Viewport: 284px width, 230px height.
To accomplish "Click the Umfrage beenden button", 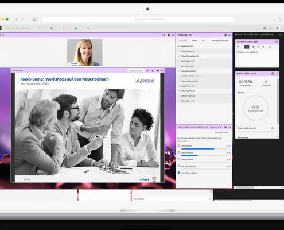I will [221, 132].
